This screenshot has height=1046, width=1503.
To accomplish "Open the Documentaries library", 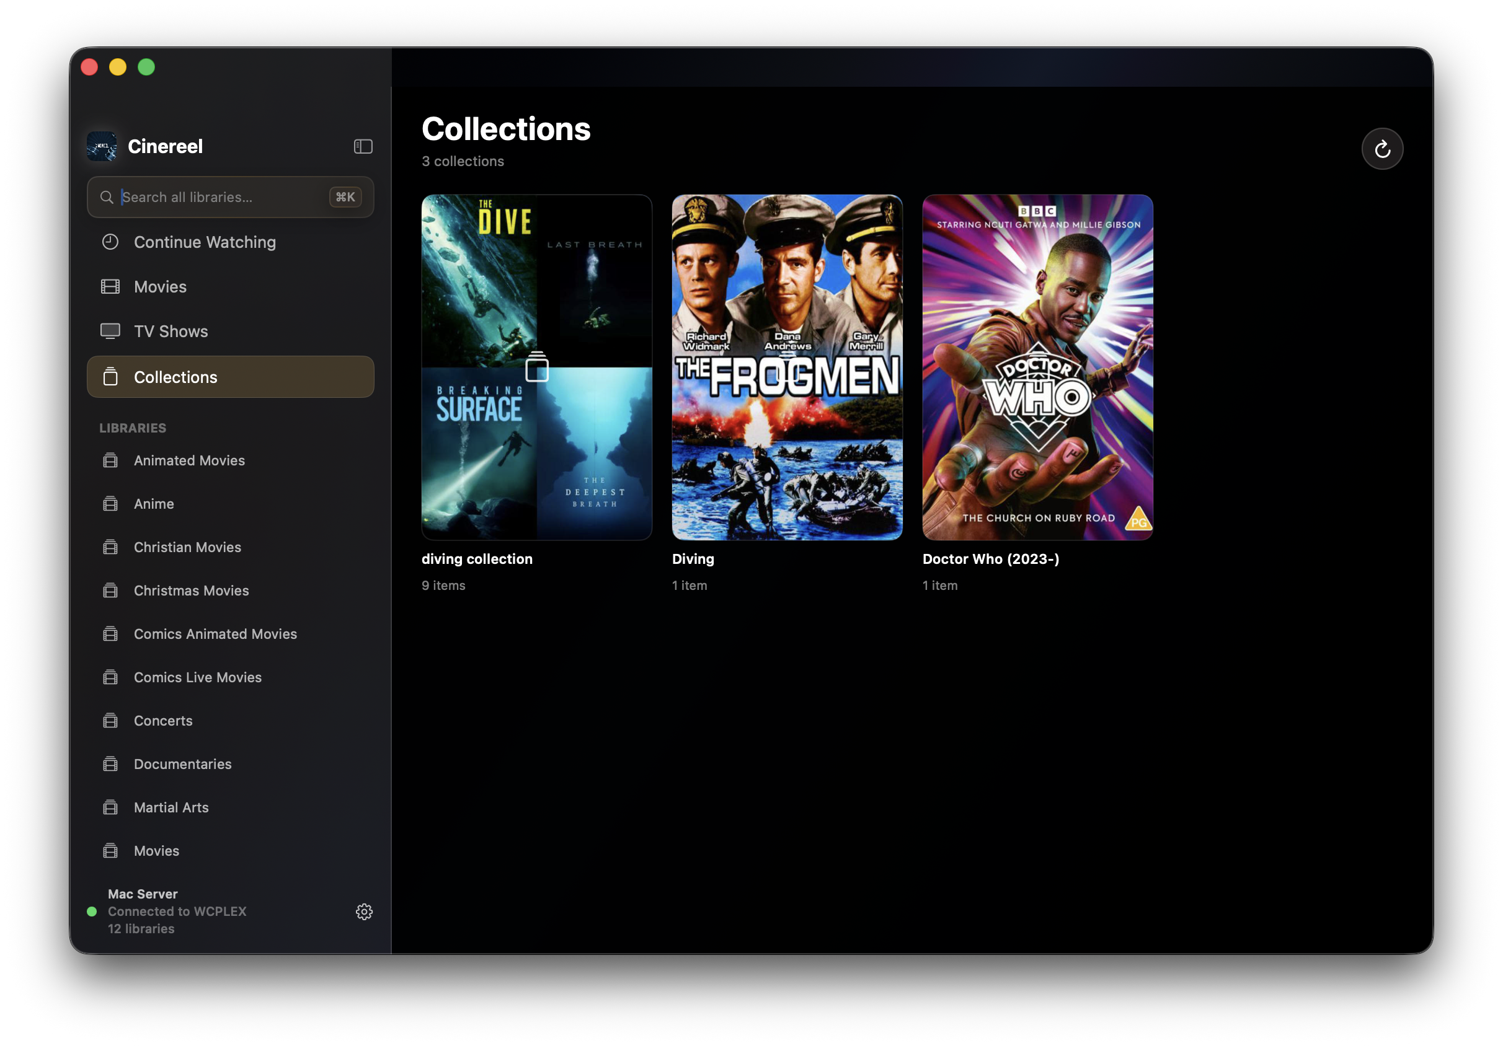I will pos(231,764).
